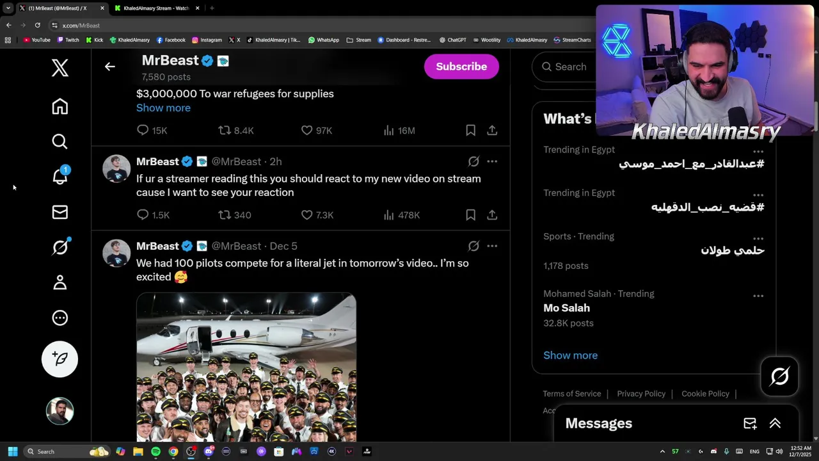Reload the page in browser
Screen dimensions: 819x461
point(37,26)
